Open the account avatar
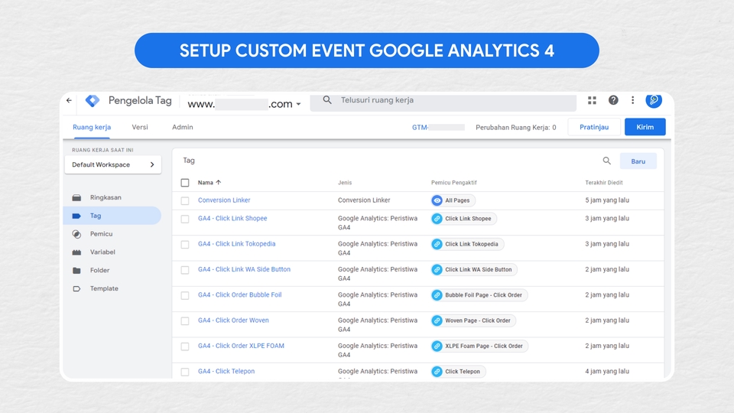 pyautogui.click(x=654, y=99)
